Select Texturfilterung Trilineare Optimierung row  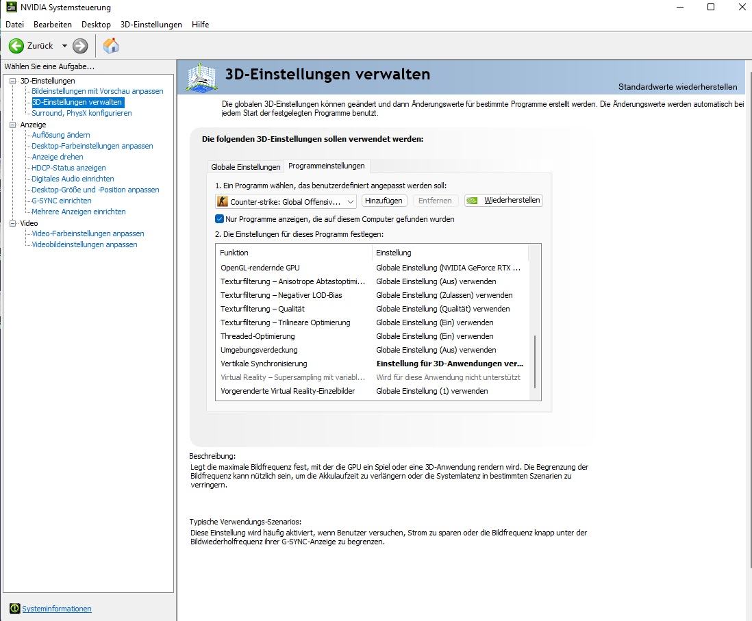pyautogui.click(x=372, y=322)
